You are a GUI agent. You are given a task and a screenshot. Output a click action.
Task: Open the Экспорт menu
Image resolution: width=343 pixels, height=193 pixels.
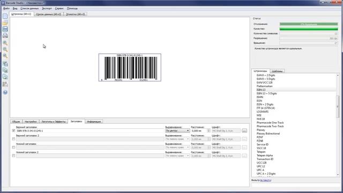pos(47,9)
